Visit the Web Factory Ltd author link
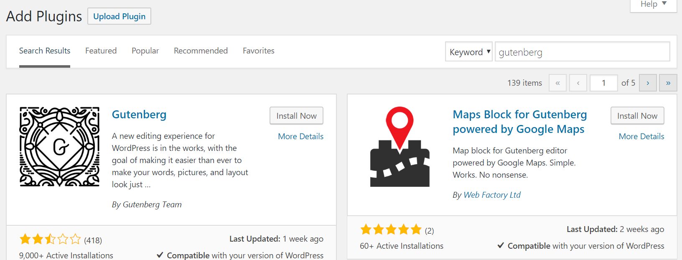This screenshot has width=682, height=260. (492, 195)
